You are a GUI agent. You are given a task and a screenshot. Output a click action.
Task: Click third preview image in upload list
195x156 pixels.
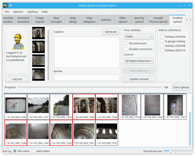(x=39, y=61)
